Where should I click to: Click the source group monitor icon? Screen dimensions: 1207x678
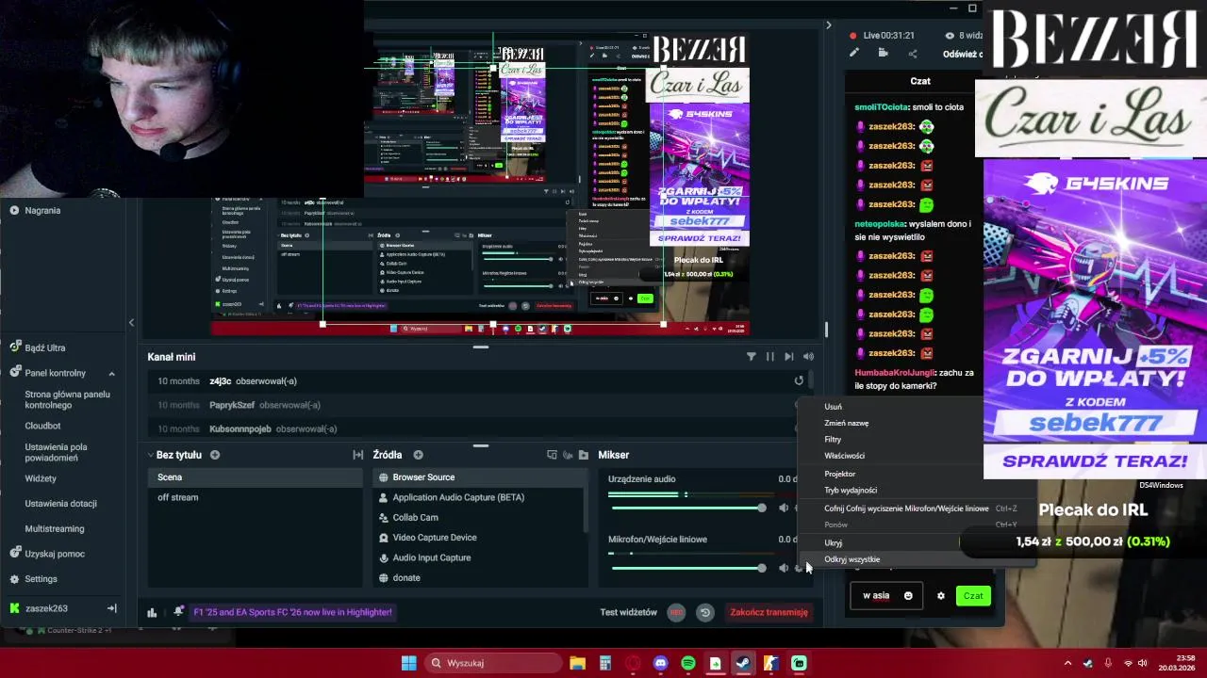click(x=552, y=455)
